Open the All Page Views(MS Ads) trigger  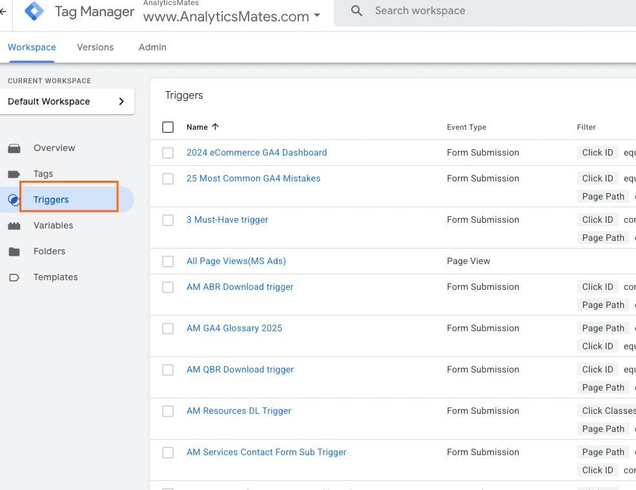tap(236, 261)
